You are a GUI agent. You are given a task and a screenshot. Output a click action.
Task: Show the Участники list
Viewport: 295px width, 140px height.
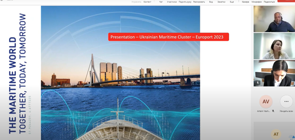point(172,2)
